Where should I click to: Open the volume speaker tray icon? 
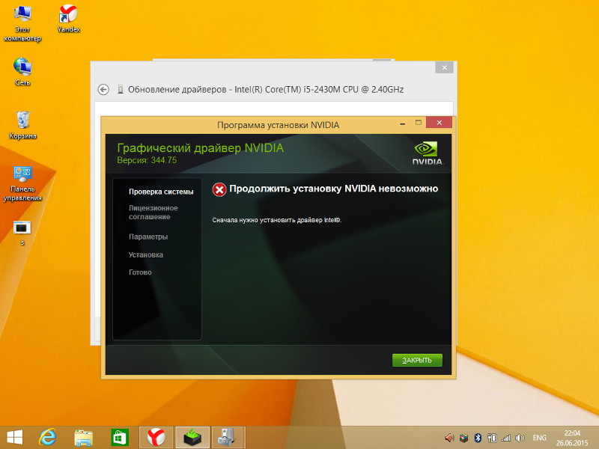point(520,438)
